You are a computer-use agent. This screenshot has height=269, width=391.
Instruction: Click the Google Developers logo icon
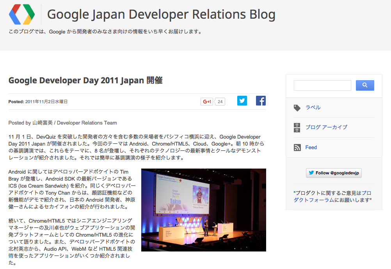pyautogui.click(x=22, y=14)
